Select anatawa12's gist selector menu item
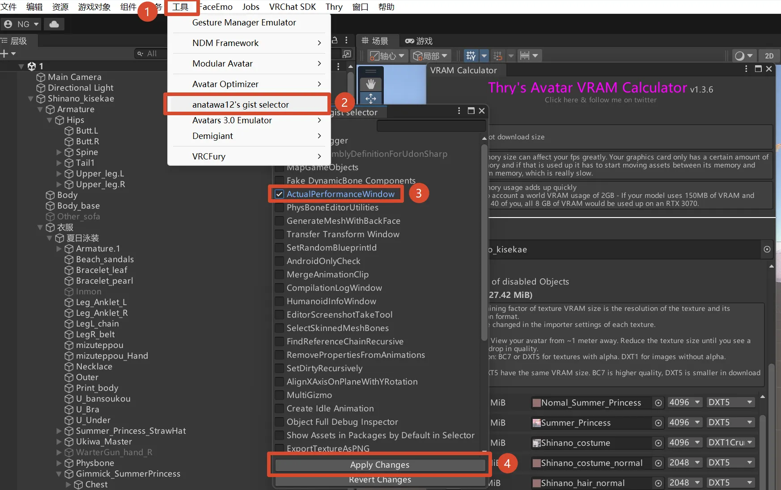Screen dimensions: 781x490 point(248,105)
